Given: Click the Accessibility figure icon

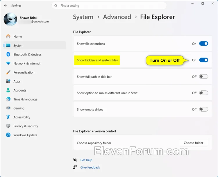Looking at the screenshot, I should coord(8,117).
